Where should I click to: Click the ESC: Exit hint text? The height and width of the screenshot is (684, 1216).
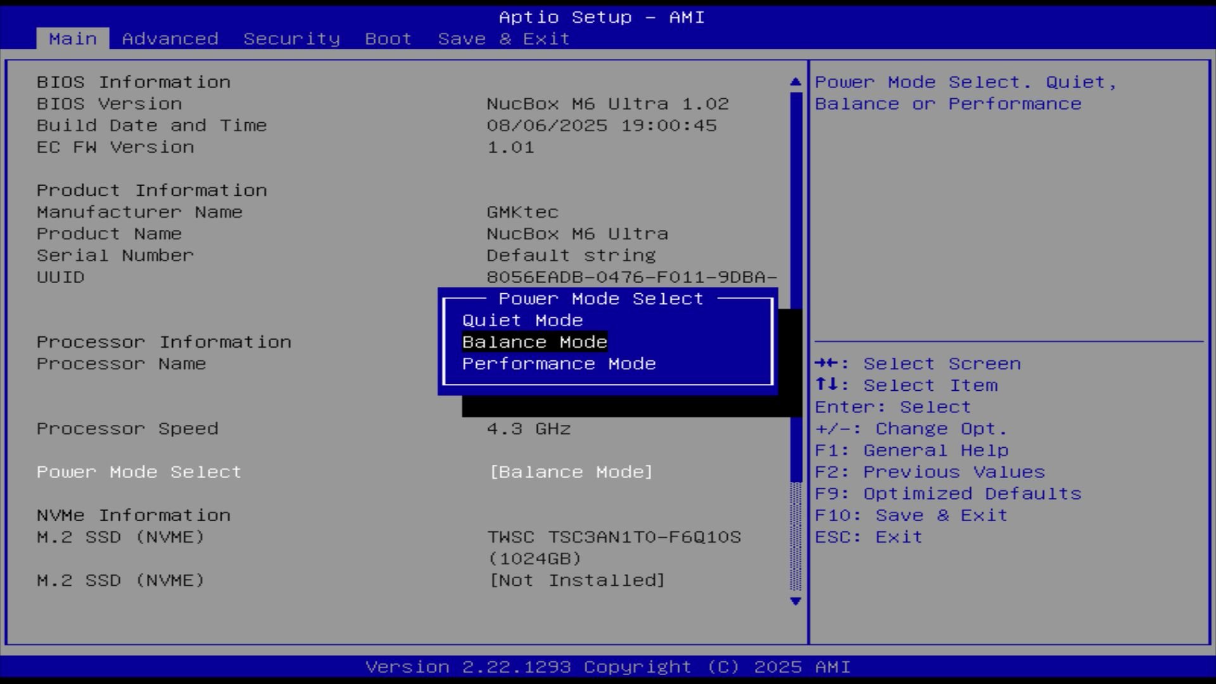click(868, 536)
